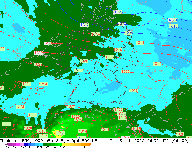This screenshot has width=192, height=148.
Task: Click the 1014 label on the bright green area
Action: pyautogui.click(x=83, y=131)
